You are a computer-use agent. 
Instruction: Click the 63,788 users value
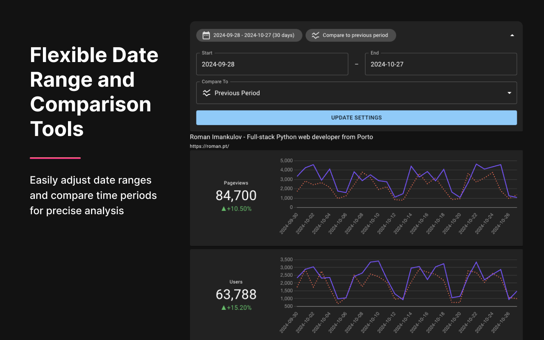[236, 295]
